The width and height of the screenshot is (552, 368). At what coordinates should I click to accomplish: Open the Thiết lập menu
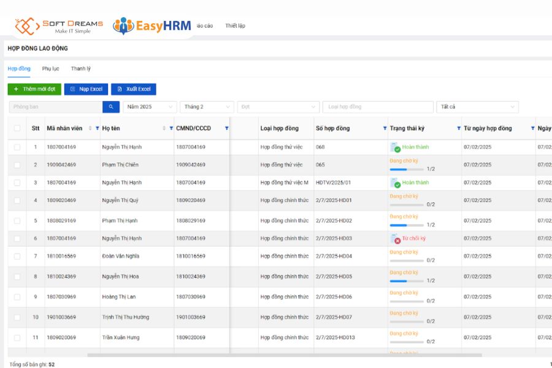[235, 26]
